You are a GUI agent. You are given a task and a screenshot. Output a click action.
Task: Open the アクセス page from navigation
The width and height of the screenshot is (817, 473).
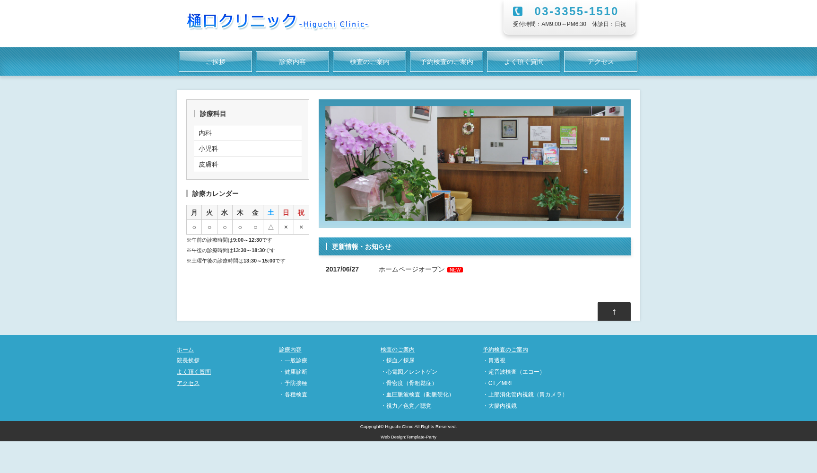600,61
